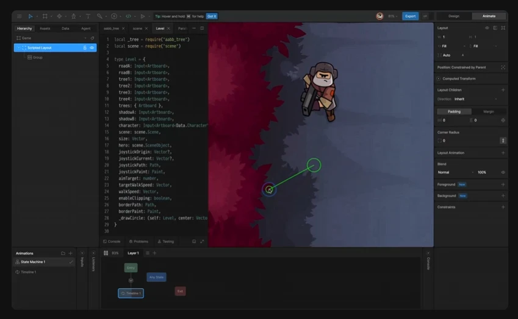Open the code scripting tool
The height and width of the screenshot is (319, 518).
[129, 16]
